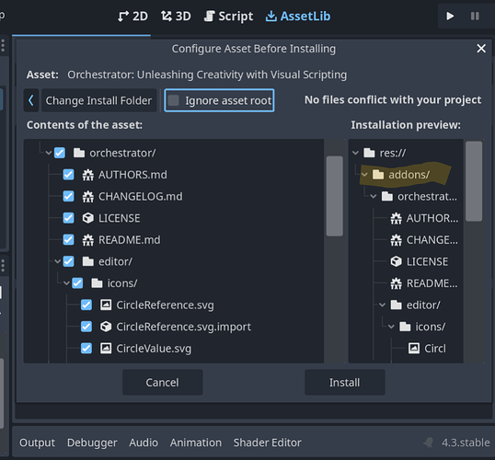
Task: Click the orchestrator/ folder icon in contents
Action: point(79,153)
